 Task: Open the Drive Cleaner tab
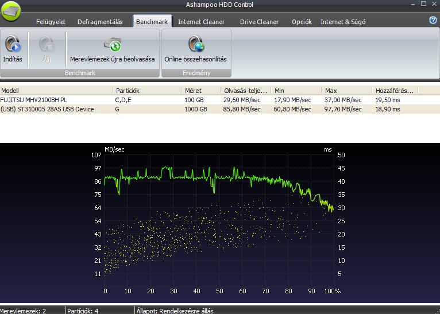click(x=259, y=22)
